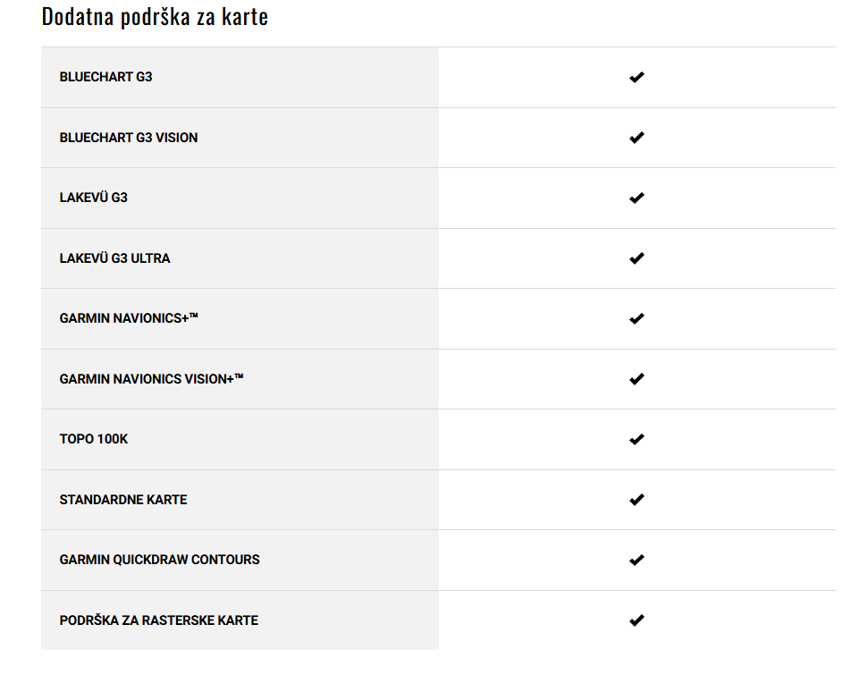Screen dimensions: 860x675
Task: Click the Dodatna podrška za karte heading
Action: click(x=155, y=16)
